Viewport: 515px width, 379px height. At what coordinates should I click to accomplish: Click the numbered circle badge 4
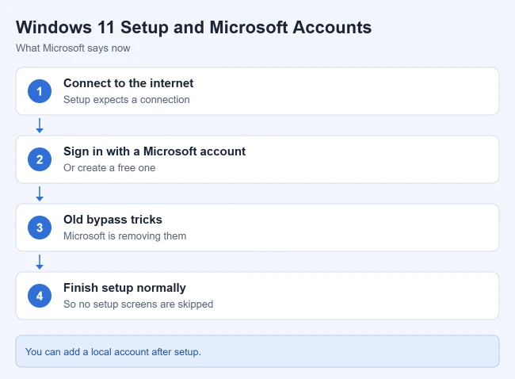click(x=40, y=296)
